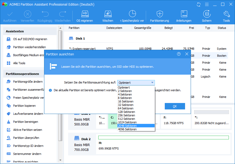Image resolution: width=235 pixels, height=164 pixels.
Task: Click the Optimiert combo box arrow
Action: [x=152, y=83]
